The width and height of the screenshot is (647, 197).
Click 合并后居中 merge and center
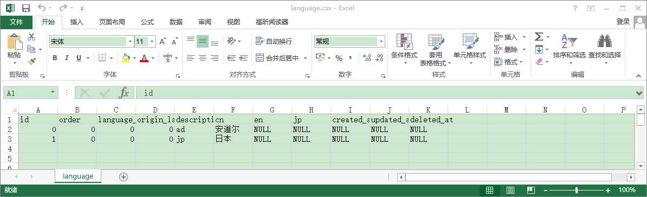277,58
